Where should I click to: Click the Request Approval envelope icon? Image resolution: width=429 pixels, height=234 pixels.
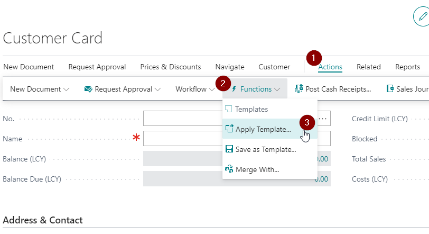coord(89,89)
